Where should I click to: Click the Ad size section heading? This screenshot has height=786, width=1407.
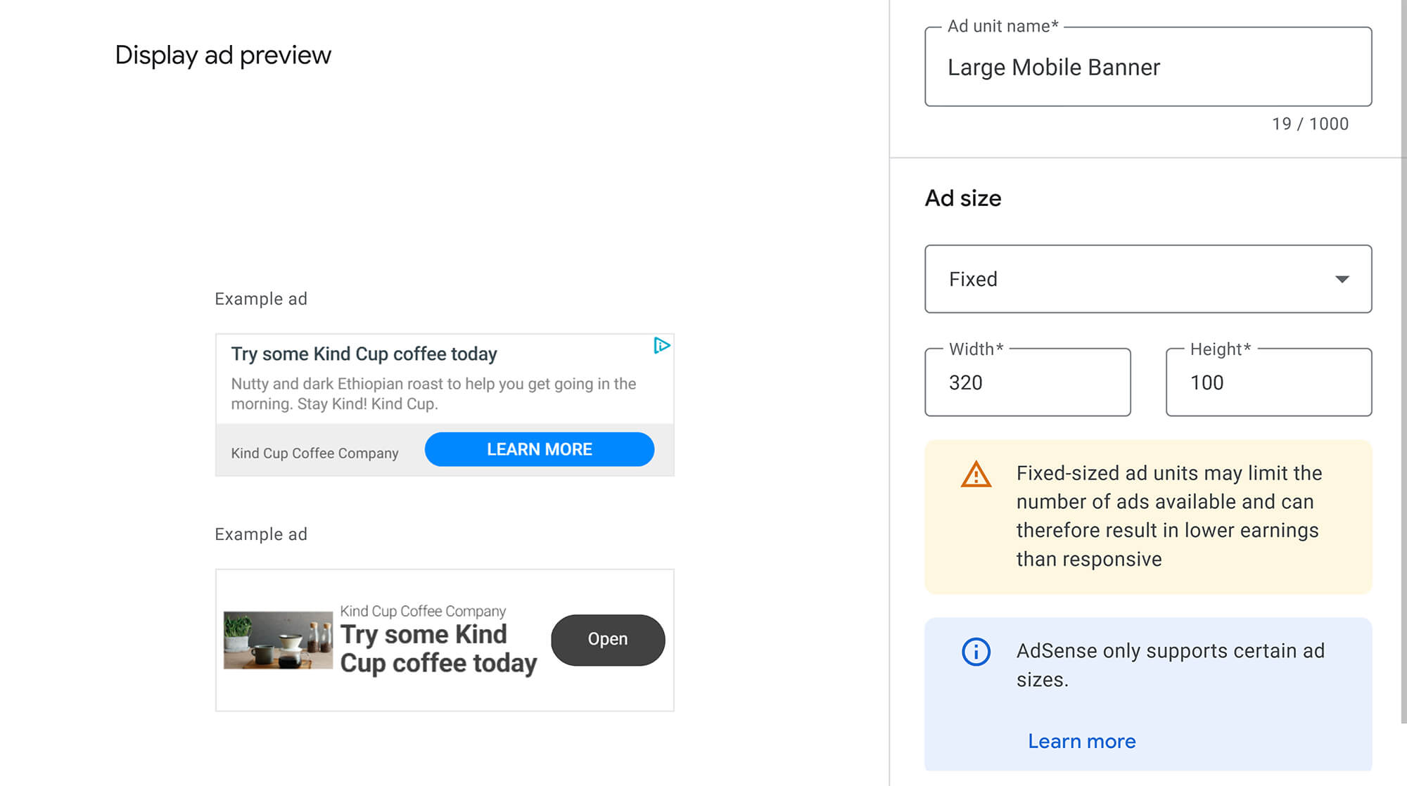click(962, 198)
